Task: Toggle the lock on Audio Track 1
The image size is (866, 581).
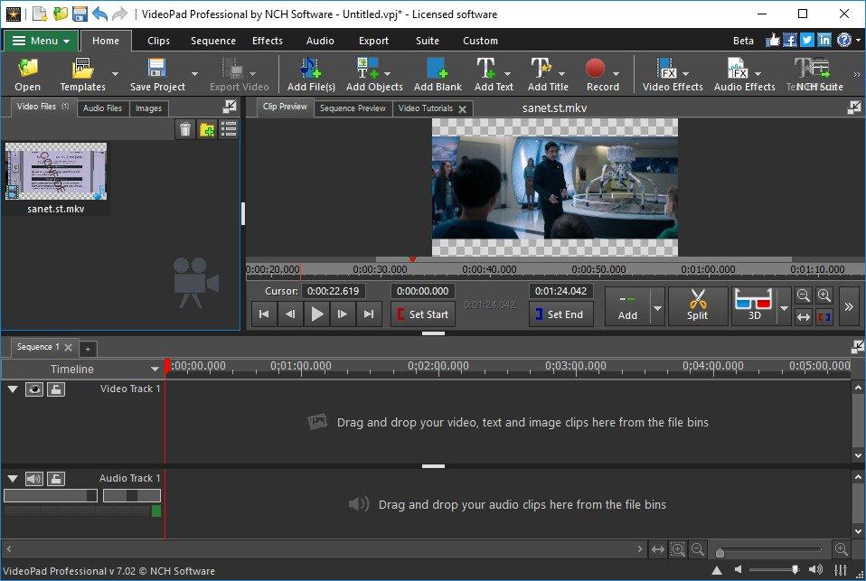Action: point(56,478)
